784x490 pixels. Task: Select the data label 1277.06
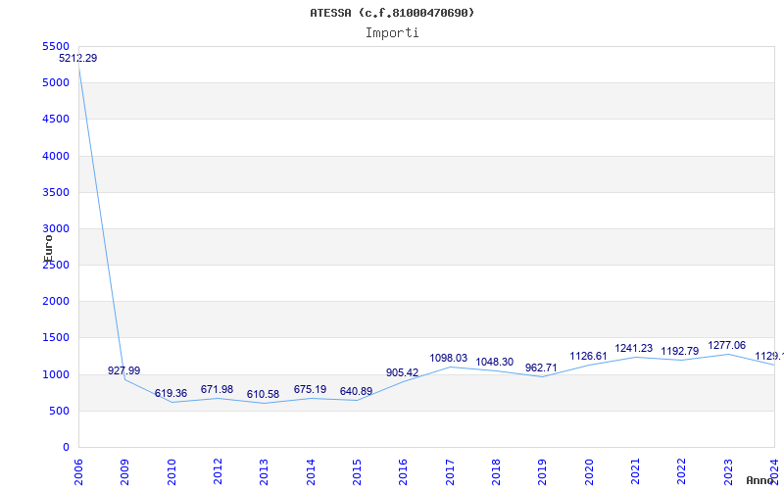(726, 346)
